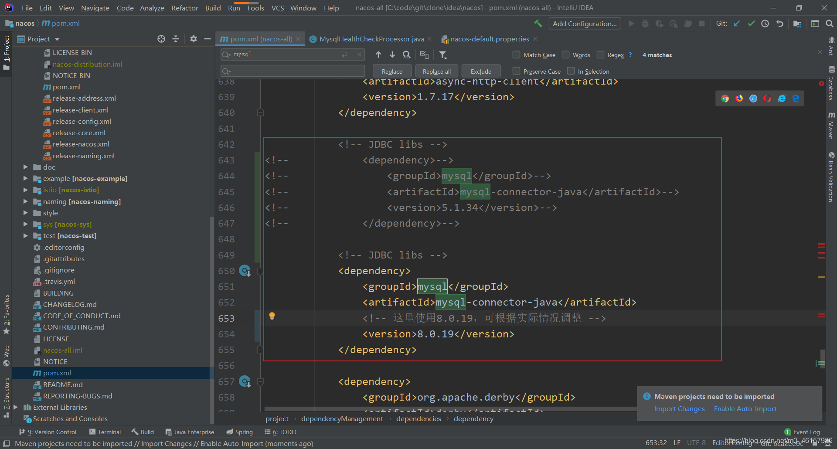Enable Preserve Case checkbox
The image size is (837, 449).
516,71
